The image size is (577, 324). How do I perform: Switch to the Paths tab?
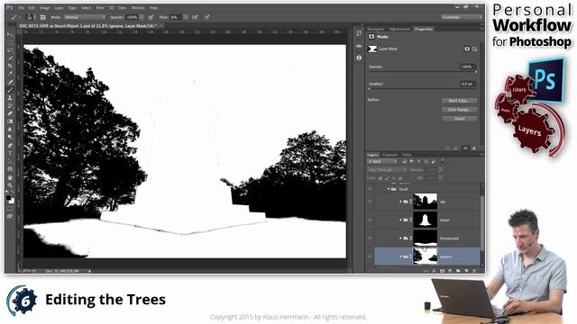[x=407, y=155]
